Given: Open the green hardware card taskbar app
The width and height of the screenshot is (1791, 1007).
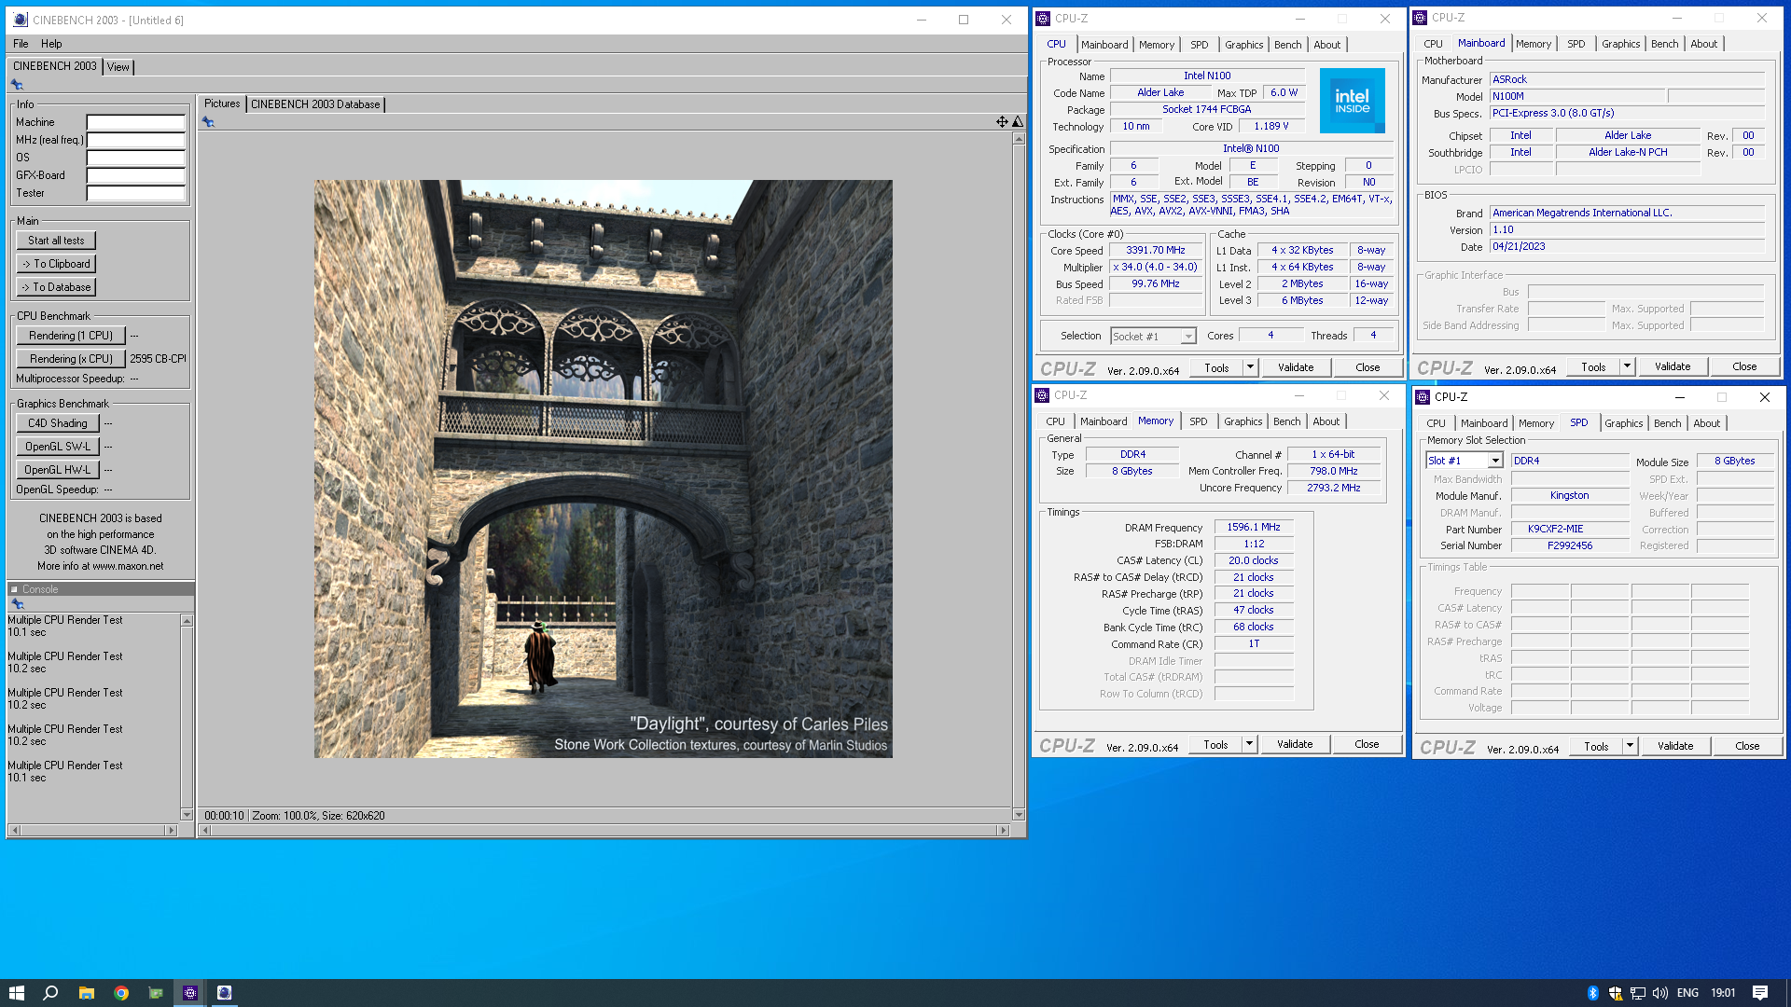Looking at the screenshot, I should pos(156,993).
